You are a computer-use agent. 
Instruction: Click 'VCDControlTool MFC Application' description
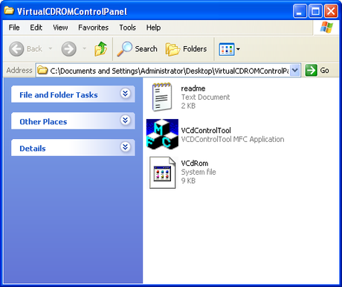coord(233,139)
